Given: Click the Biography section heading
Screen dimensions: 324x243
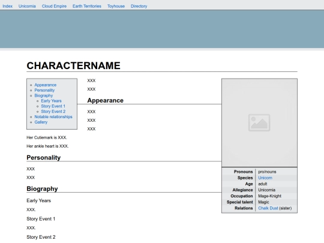Looking at the screenshot, I should 42,188.
